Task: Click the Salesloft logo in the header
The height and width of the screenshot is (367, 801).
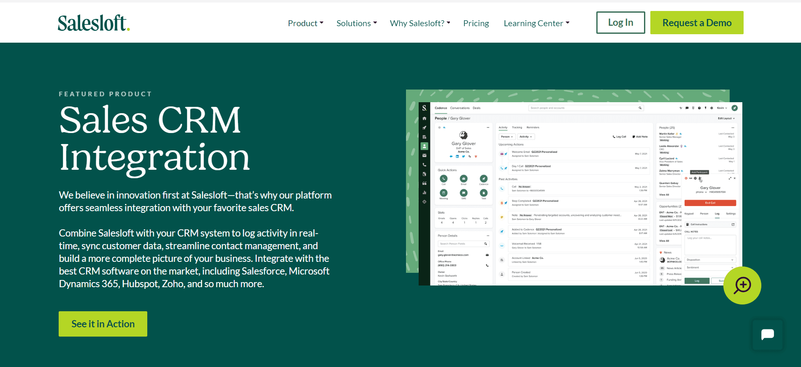Action: click(x=94, y=23)
